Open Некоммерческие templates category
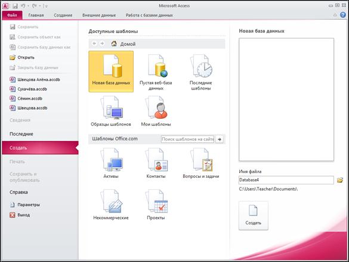Screen dimensions: 349x262 (111, 205)
